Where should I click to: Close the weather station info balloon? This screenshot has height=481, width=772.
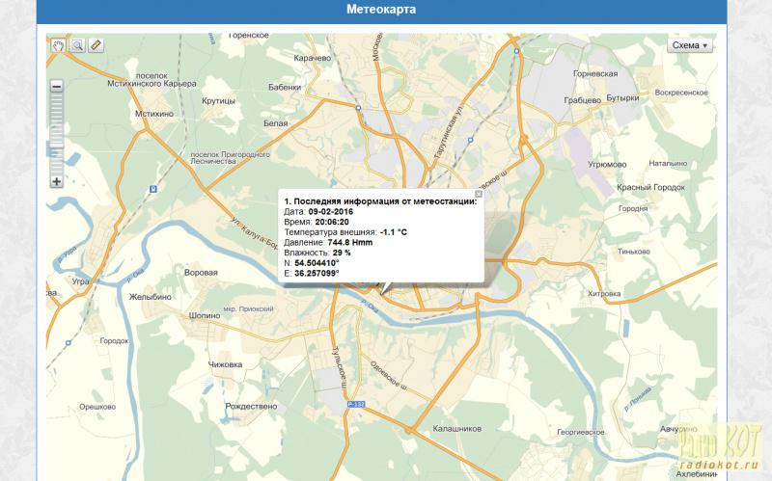pos(479,193)
